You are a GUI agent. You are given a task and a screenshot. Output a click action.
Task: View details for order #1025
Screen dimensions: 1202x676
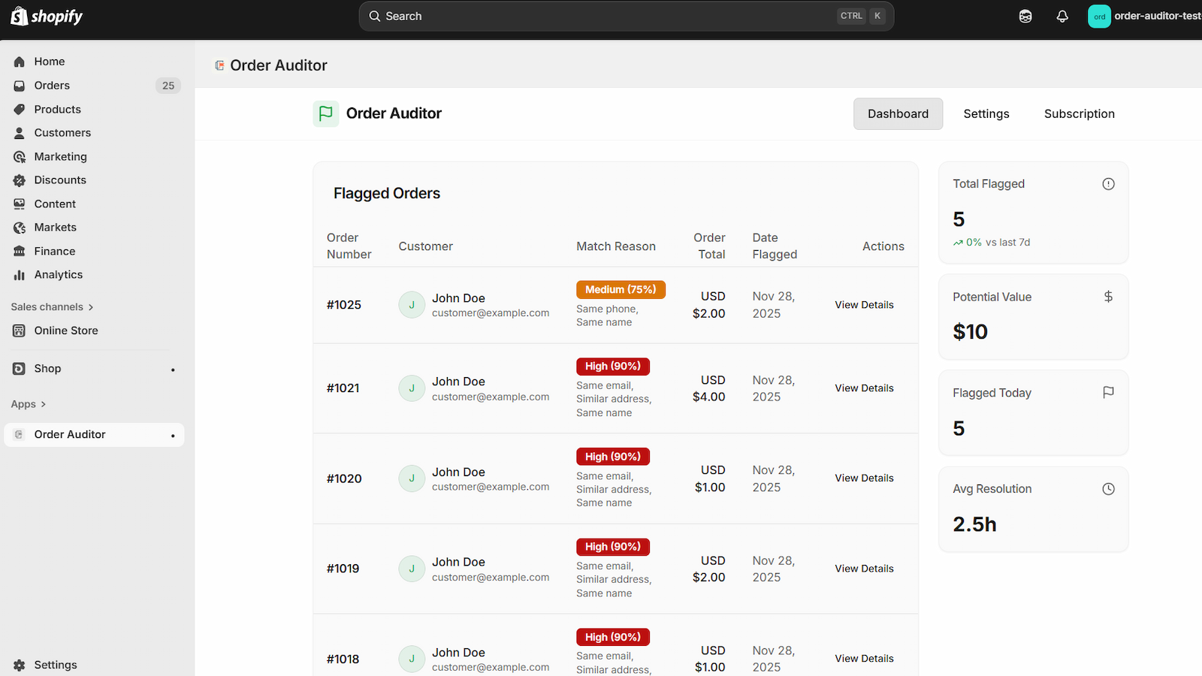coord(864,305)
